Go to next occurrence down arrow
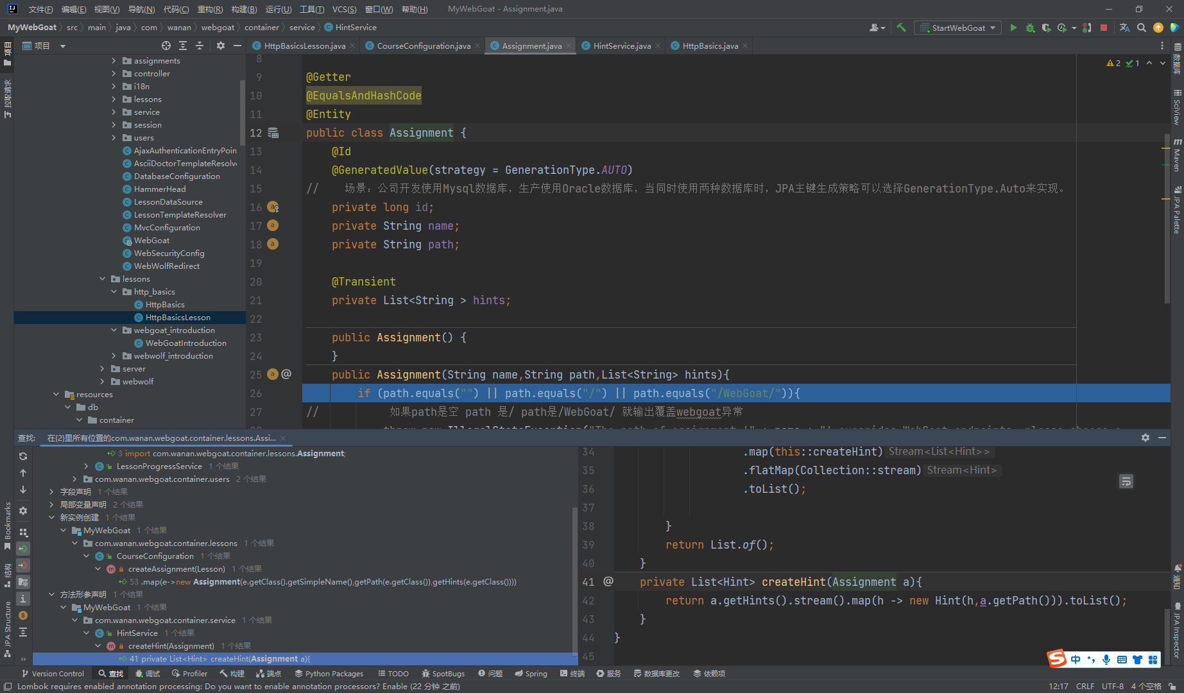Screen dimensions: 1184x693 23,490
